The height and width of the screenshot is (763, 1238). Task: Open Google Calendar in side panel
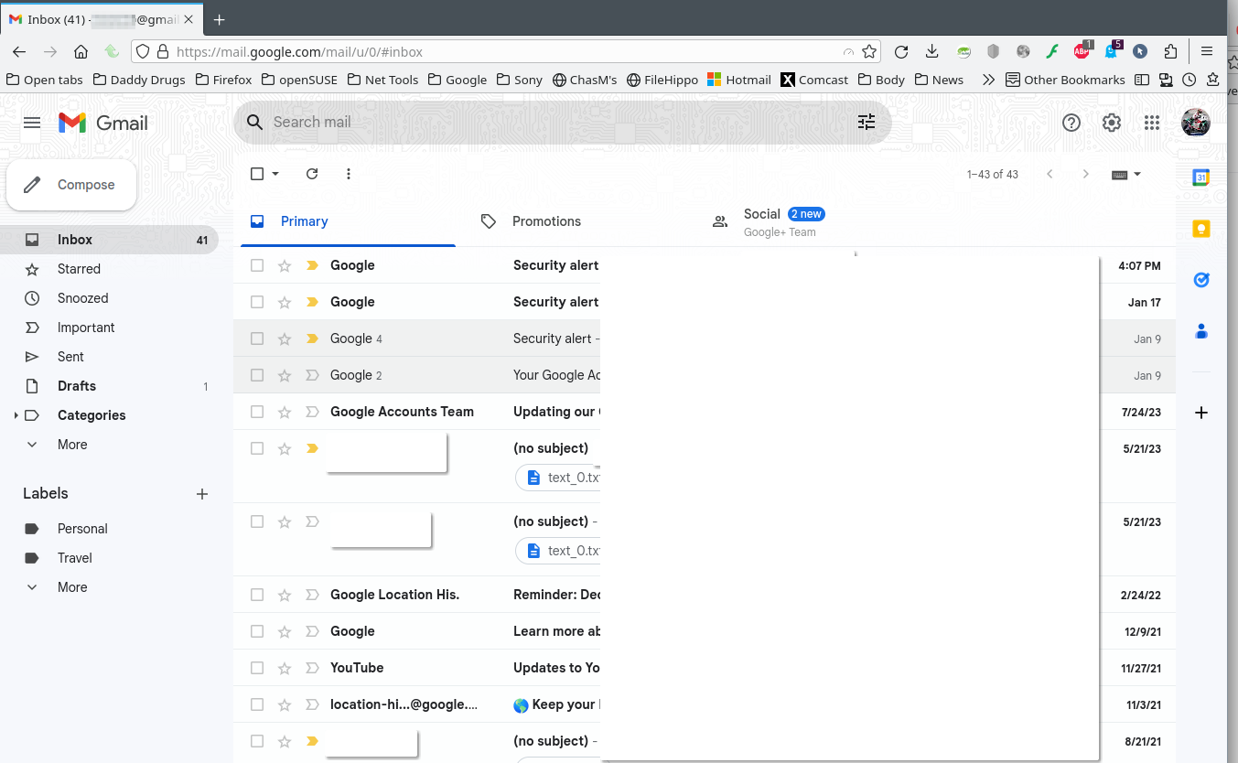coord(1201,177)
